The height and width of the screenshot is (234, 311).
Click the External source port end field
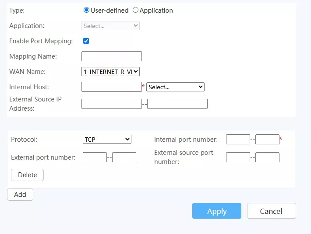267,157
